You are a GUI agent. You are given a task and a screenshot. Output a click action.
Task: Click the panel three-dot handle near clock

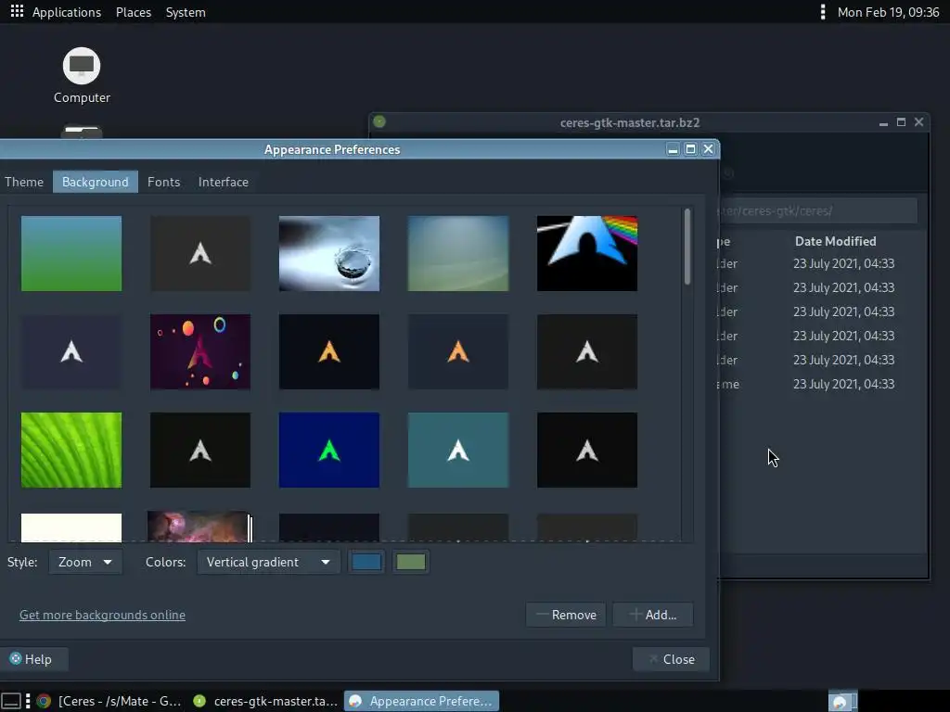coord(822,12)
